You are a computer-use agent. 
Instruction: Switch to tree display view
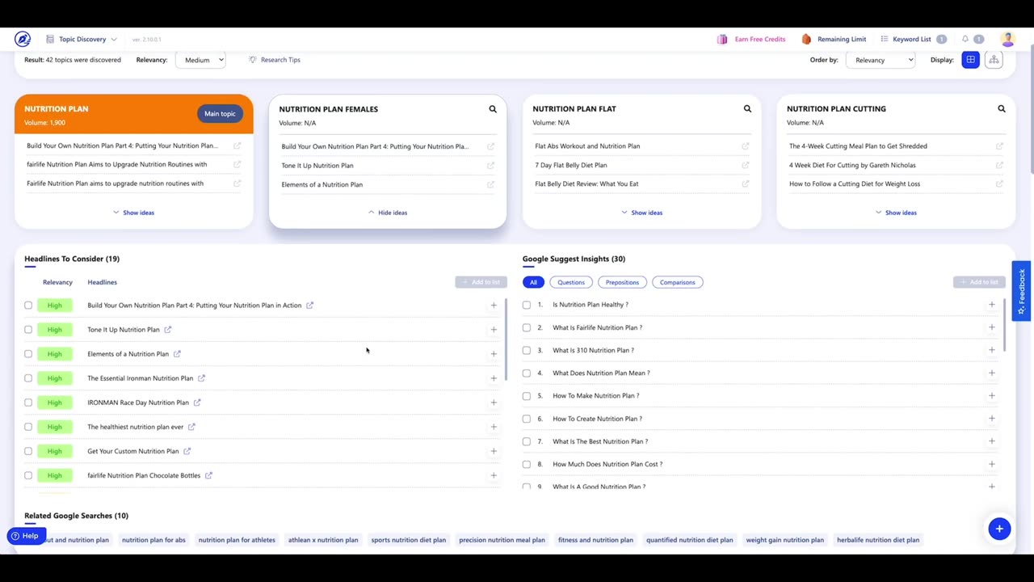994,60
